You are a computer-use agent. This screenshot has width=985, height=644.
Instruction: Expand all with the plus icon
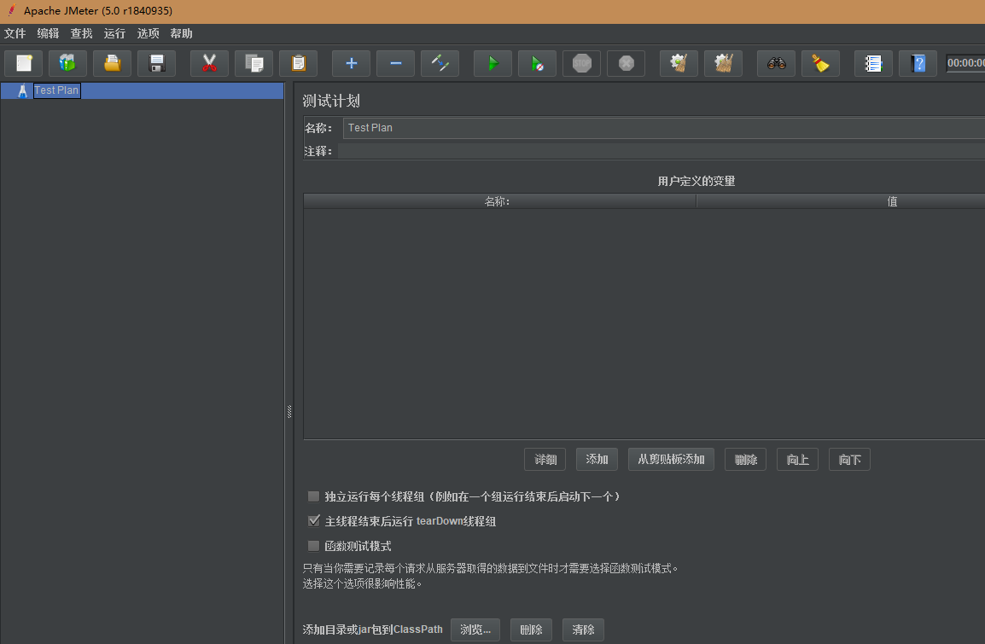click(351, 63)
